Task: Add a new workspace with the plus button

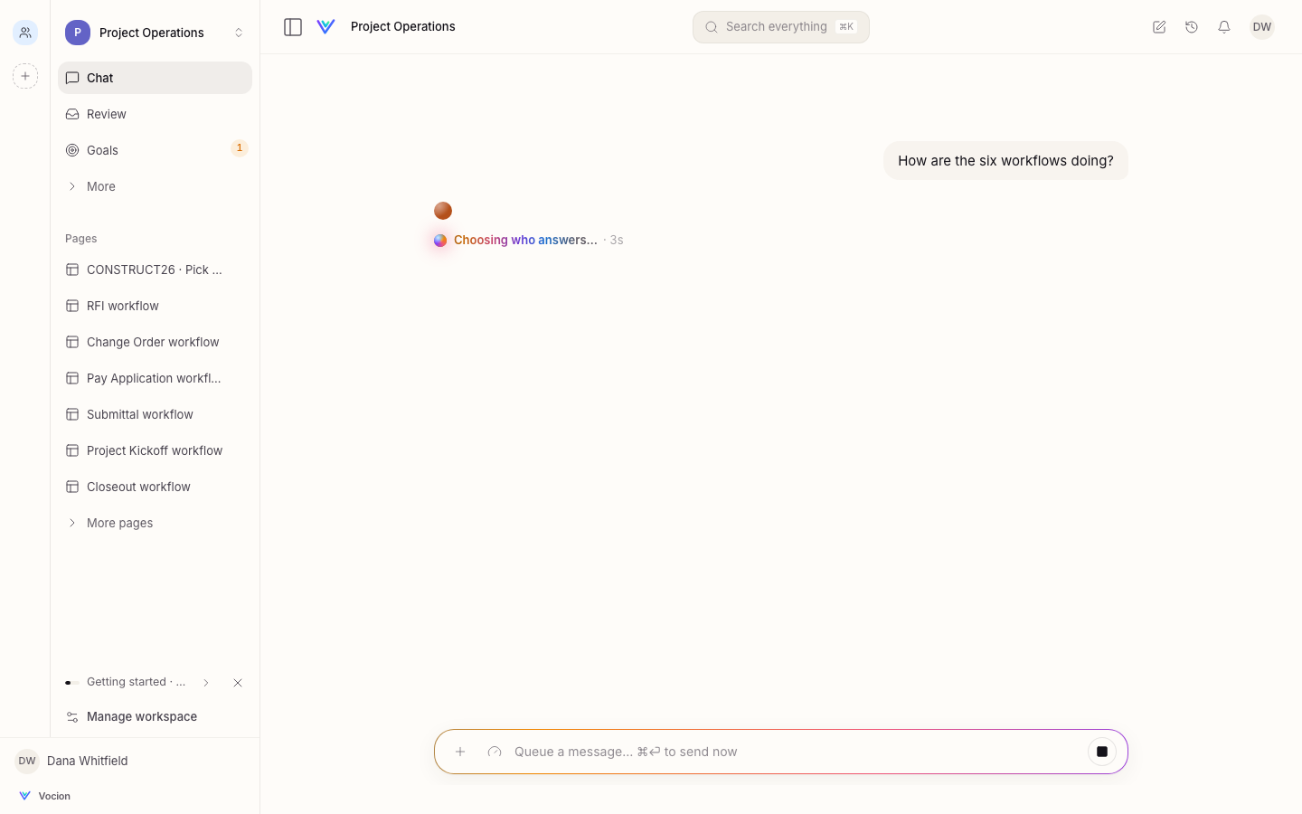Action: coord(25,76)
